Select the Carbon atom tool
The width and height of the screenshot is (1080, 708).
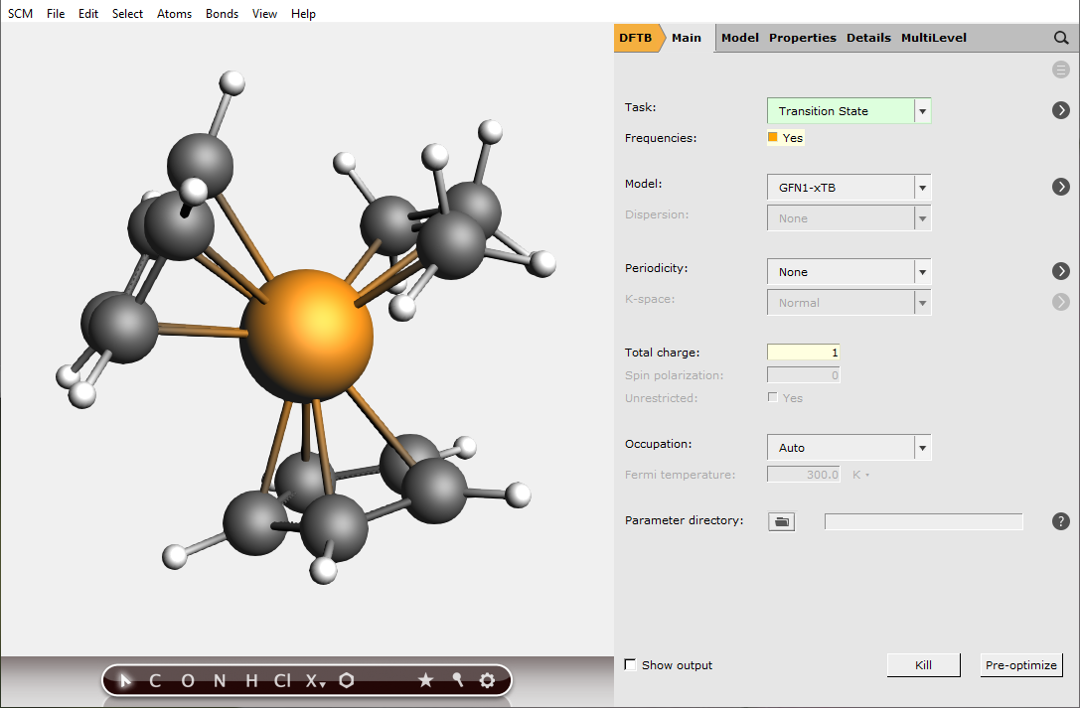(154, 680)
